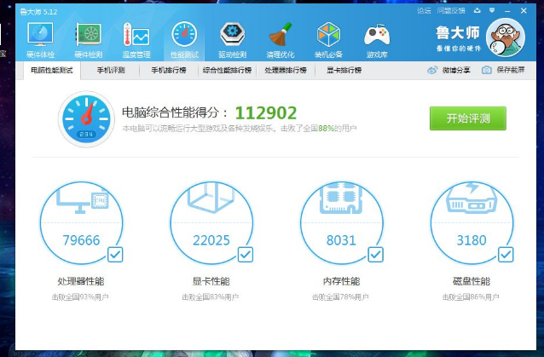Click the speedometer gauge showing 234
544x357 pixels.
pos(86,119)
